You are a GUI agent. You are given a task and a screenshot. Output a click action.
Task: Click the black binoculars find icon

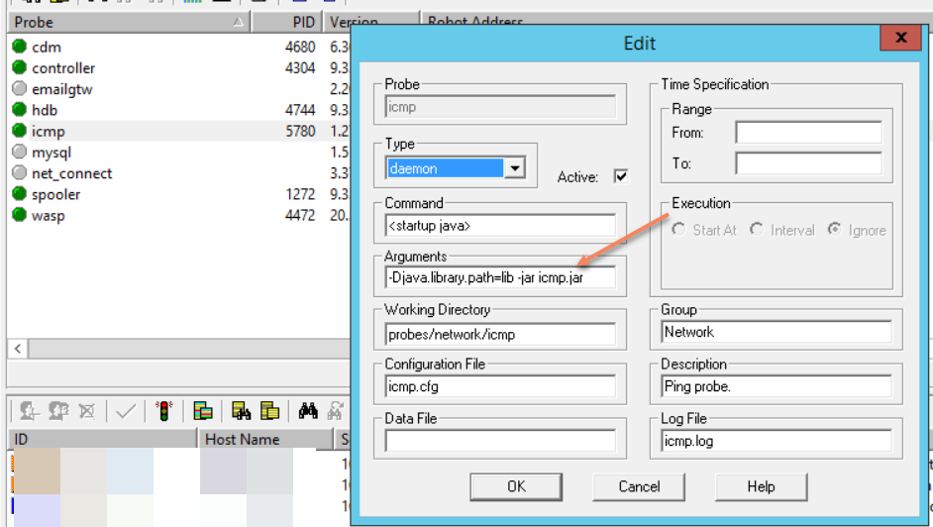(x=308, y=411)
